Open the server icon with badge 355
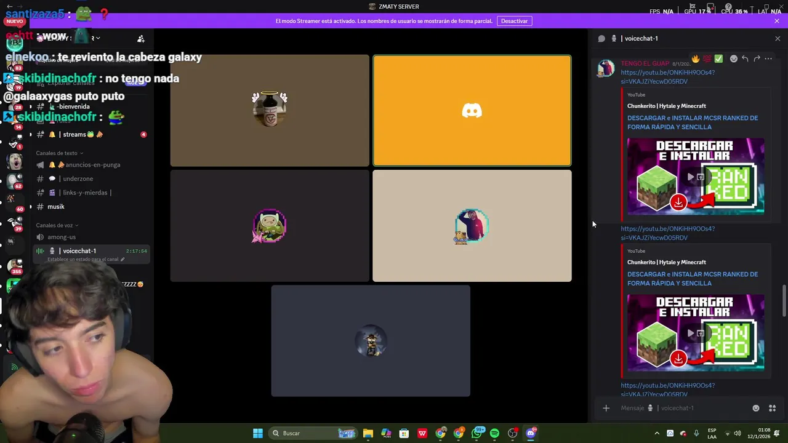This screenshot has height=443, width=788. 15,265
